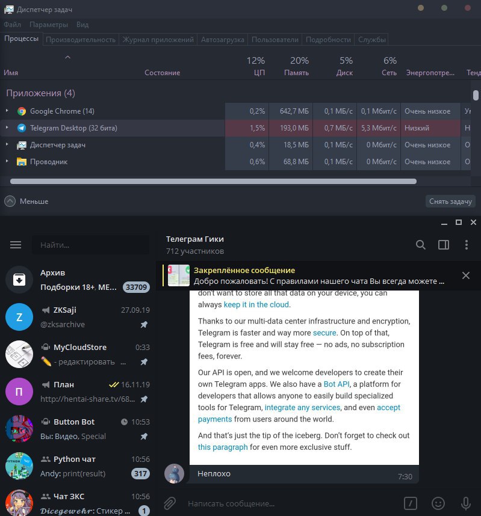Open MyCloudStore chat avatar

pos(19,354)
